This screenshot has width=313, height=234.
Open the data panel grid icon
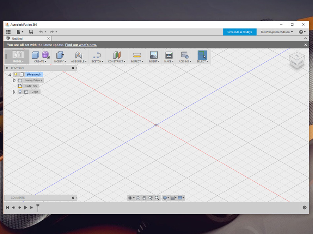8,32
